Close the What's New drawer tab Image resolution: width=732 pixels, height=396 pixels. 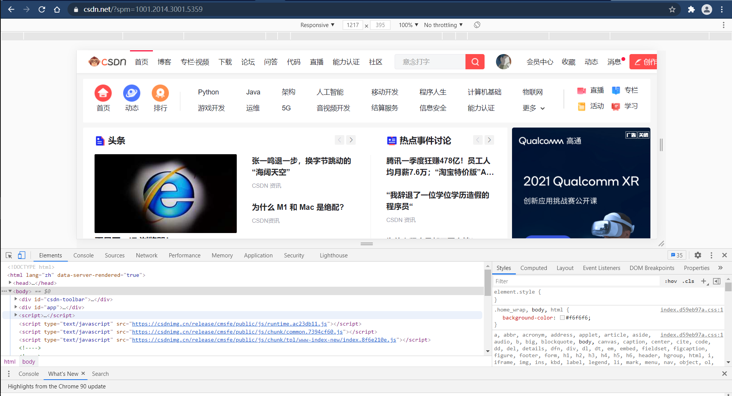click(83, 374)
